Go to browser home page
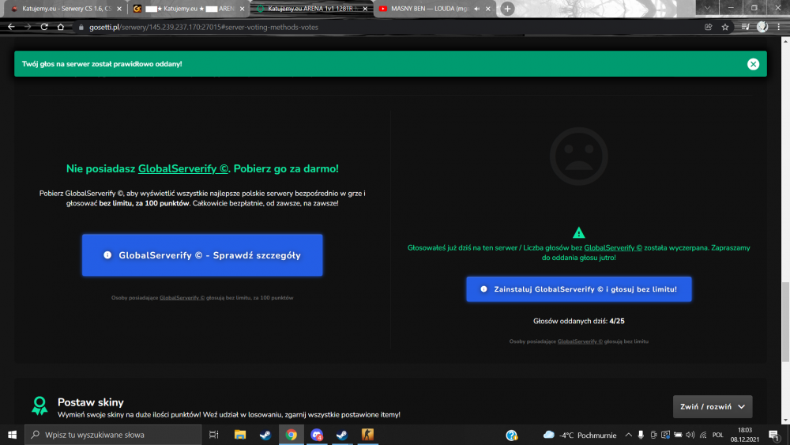This screenshot has width=790, height=445. 61,27
